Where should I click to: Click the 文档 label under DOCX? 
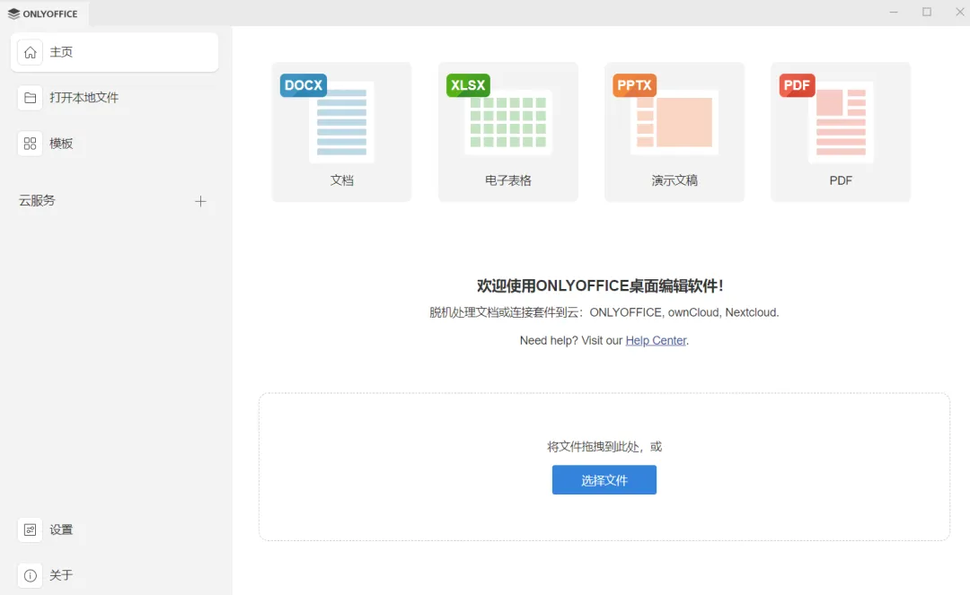pyautogui.click(x=341, y=180)
